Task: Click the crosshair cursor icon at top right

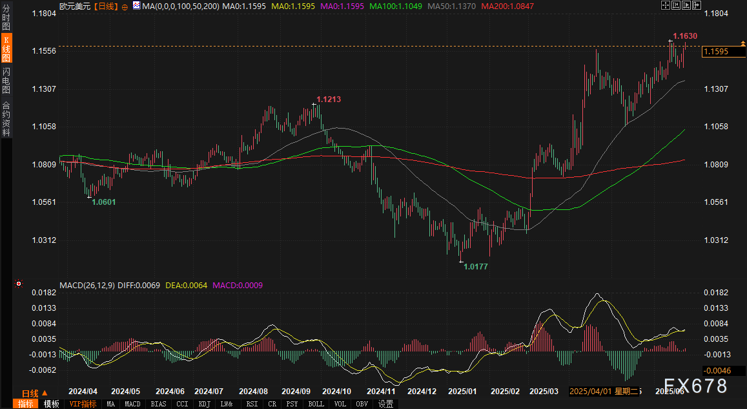Action: 666,5
